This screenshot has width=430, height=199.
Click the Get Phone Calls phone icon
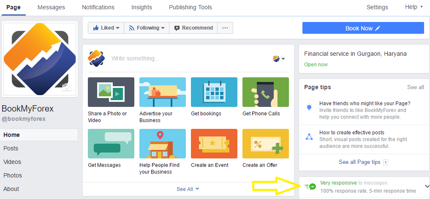click(266, 92)
